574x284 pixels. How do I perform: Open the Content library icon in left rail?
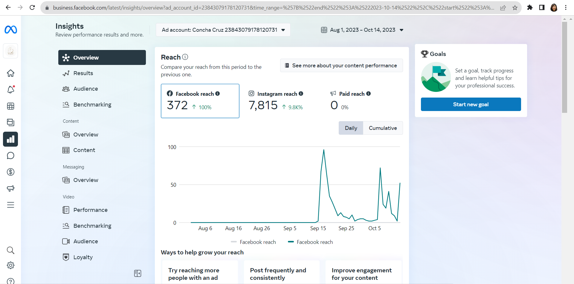point(10,122)
